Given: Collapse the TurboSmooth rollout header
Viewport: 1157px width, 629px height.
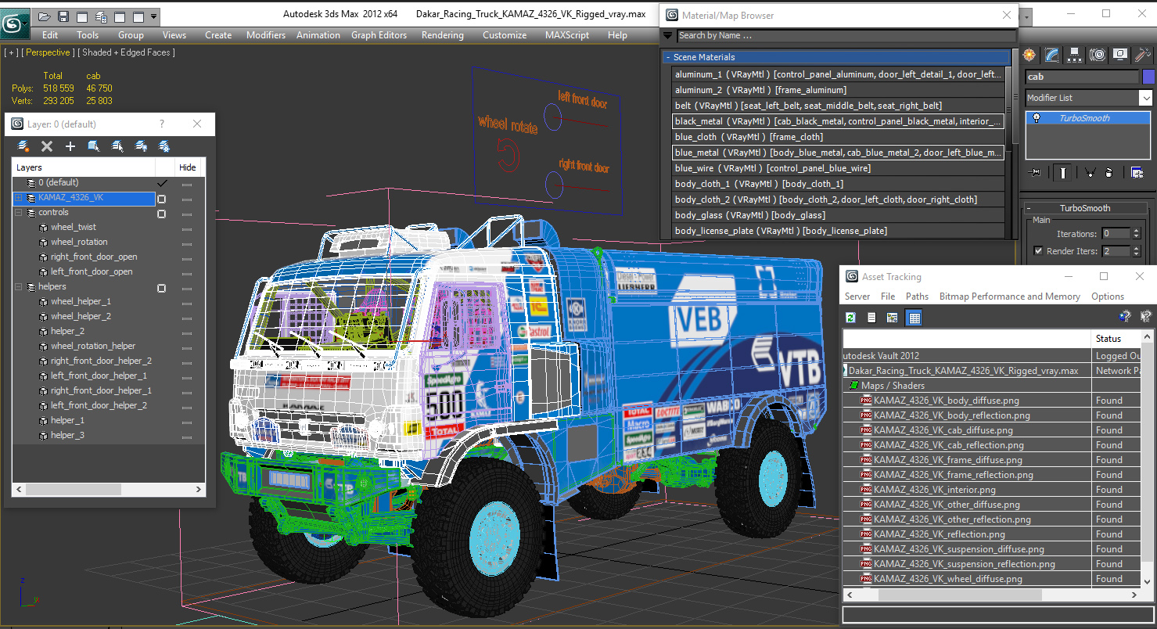Looking at the screenshot, I should [1085, 208].
